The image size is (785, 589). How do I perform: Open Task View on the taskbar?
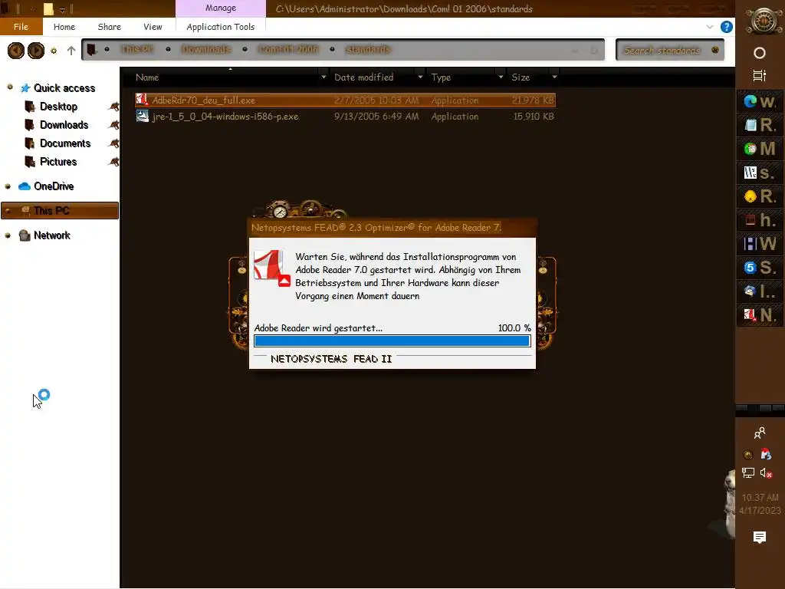pos(760,76)
